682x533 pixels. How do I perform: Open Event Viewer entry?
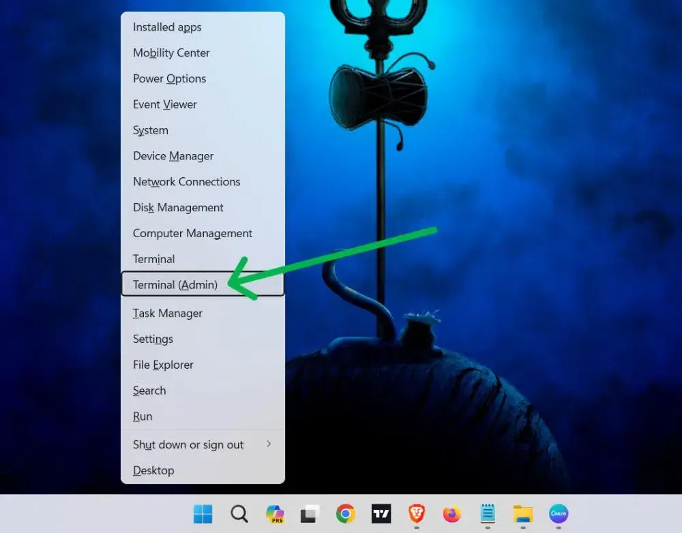tap(203, 104)
